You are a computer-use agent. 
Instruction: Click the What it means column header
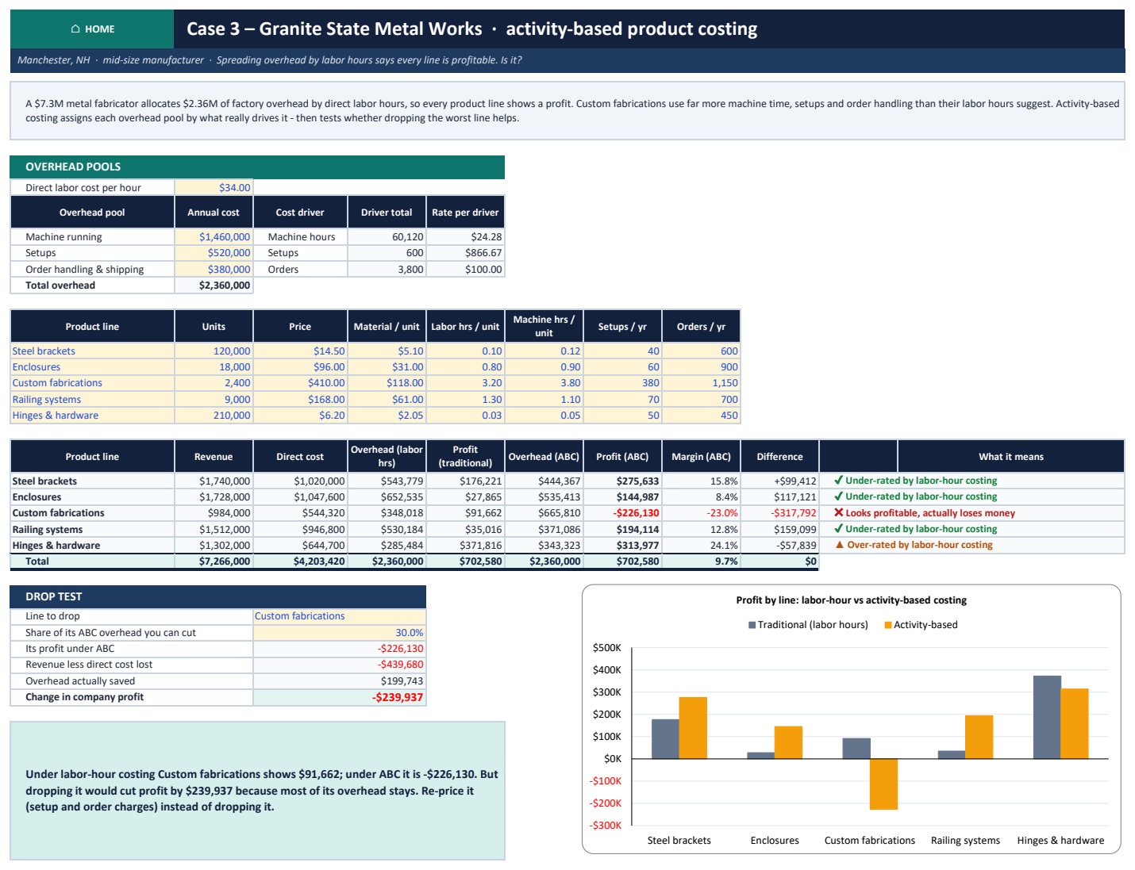point(1011,457)
